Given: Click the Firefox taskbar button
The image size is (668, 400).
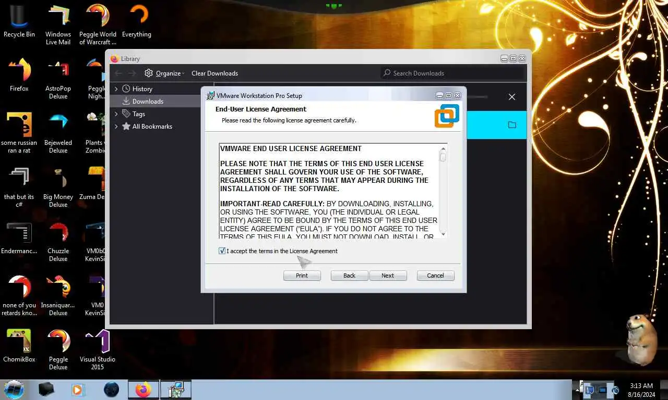Looking at the screenshot, I should pyautogui.click(x=143, y=390).
